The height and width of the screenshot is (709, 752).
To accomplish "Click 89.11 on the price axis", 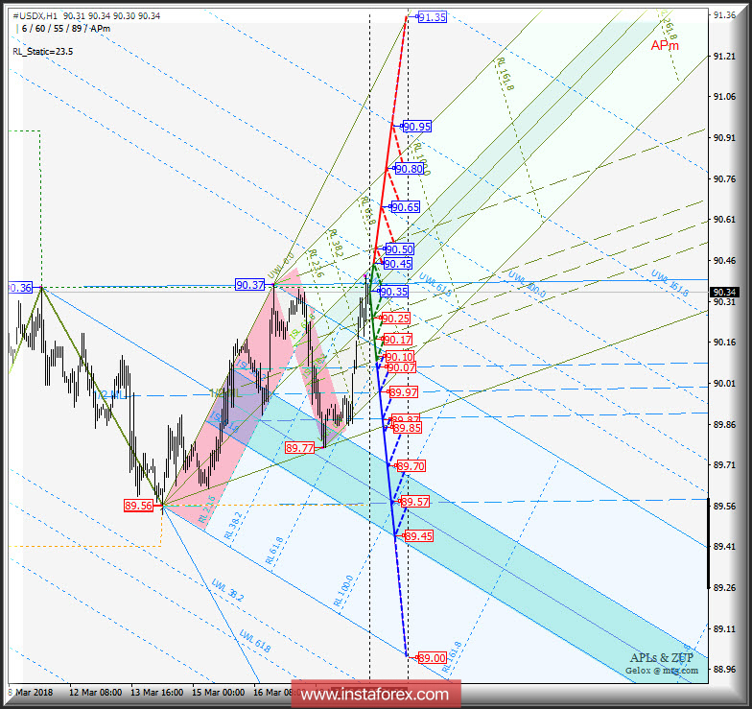I will point(724,629).
